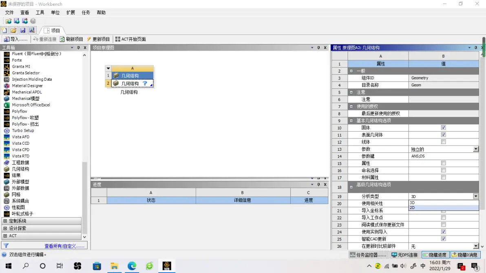Open Windows Start menu
This screenshot has height=273, width=486.
click(x=9, y=266)
